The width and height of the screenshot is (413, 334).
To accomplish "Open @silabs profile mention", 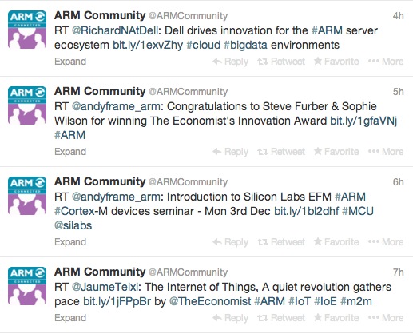I will (x=73, y=226).
